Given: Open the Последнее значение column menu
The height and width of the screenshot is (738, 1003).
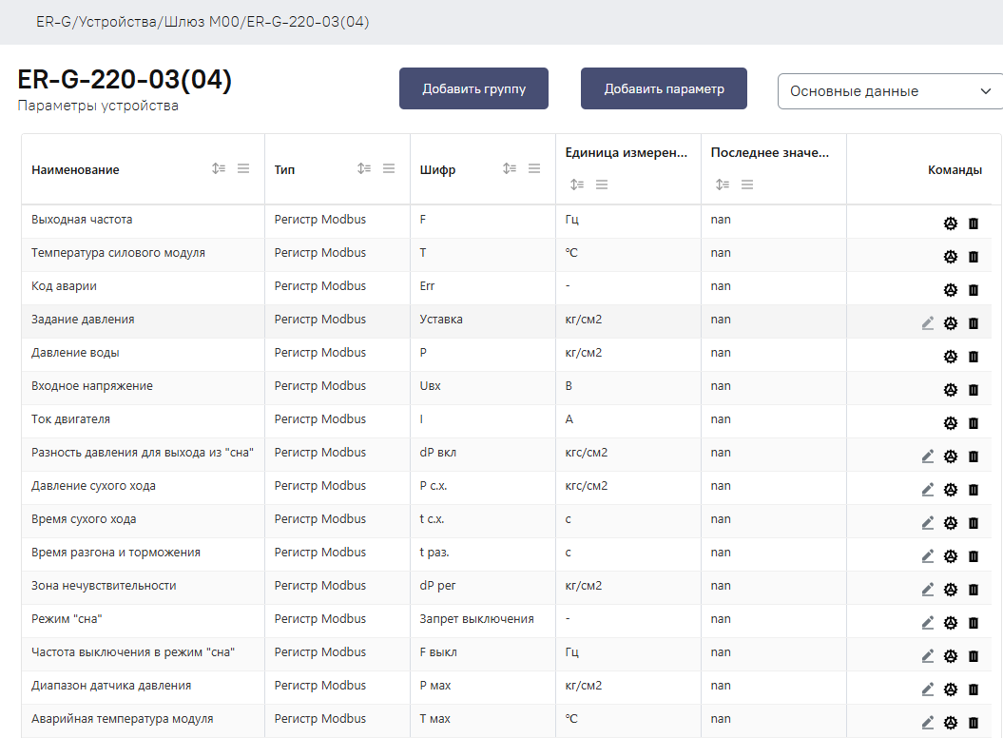Looking at the screenshot, I should tap(747, 184).
